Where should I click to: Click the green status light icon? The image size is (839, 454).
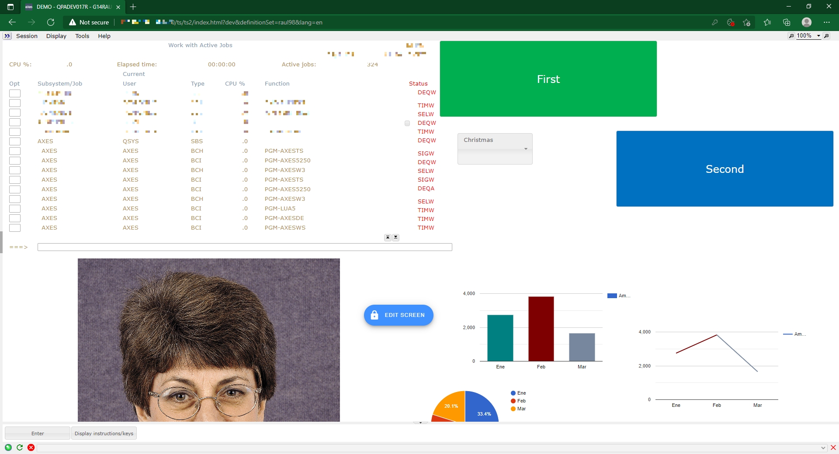point(8,447)
